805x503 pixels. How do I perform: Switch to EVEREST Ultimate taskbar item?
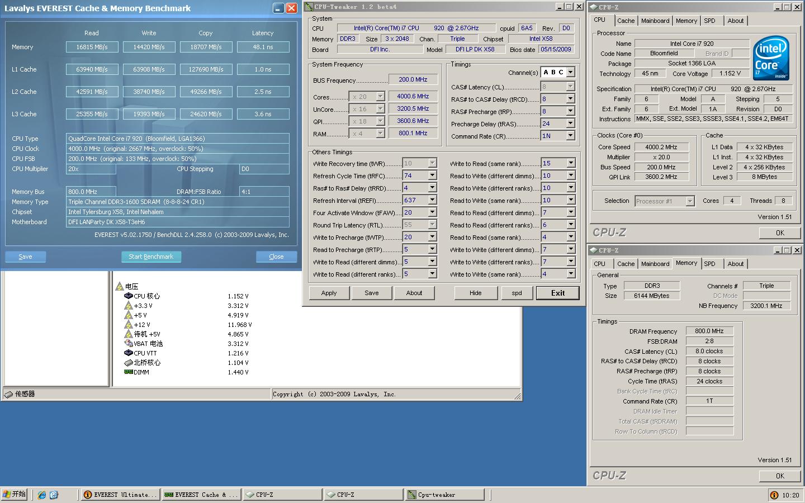120,495
